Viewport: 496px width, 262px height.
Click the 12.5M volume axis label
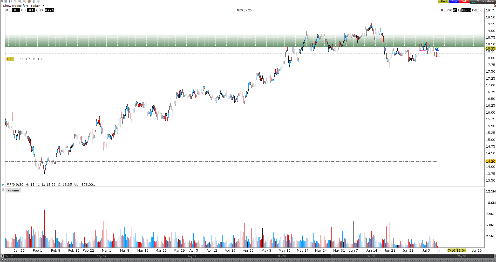coord(491,191)
